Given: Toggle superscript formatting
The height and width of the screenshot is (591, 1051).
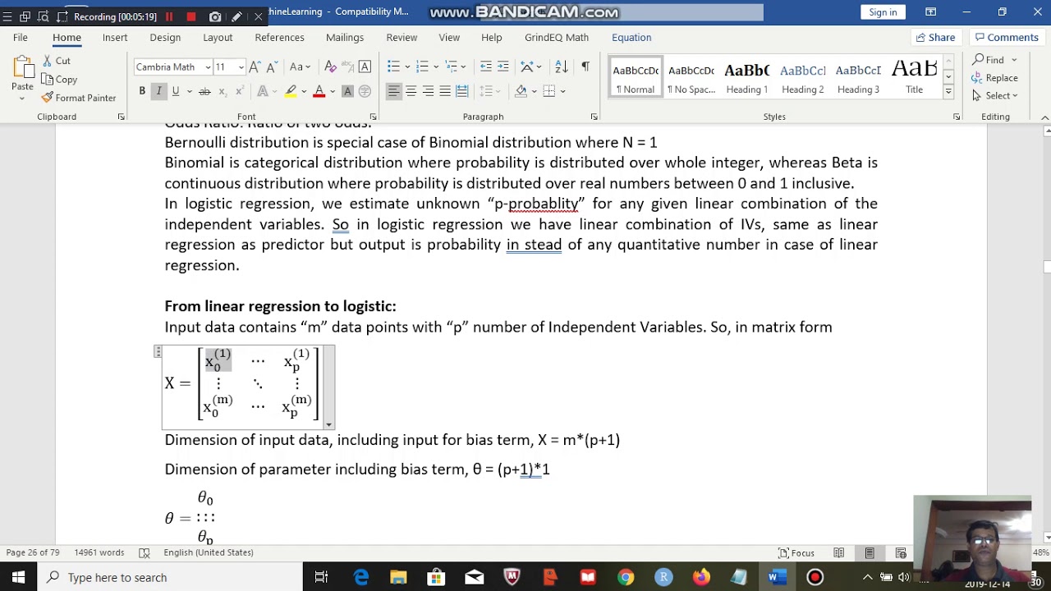Looking at the screenshot, I should pos(239,91).
